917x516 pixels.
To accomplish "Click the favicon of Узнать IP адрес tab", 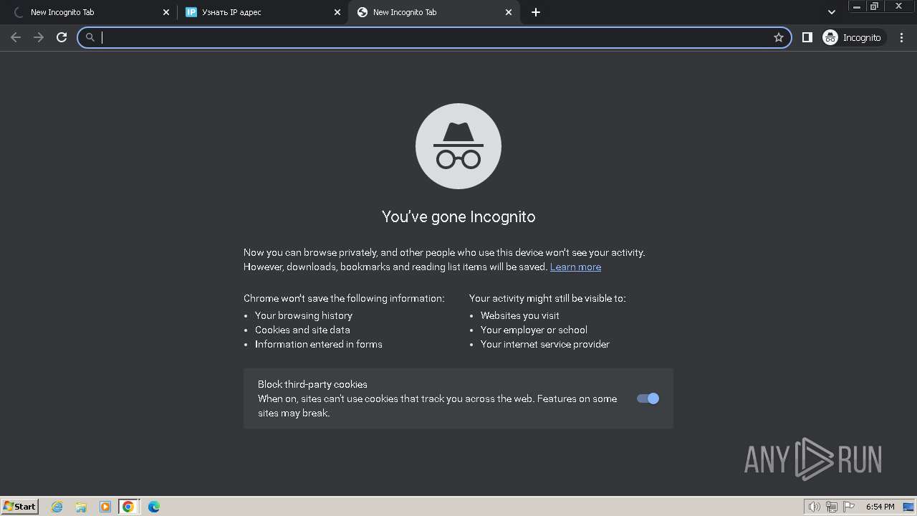I will coord(191,12).
